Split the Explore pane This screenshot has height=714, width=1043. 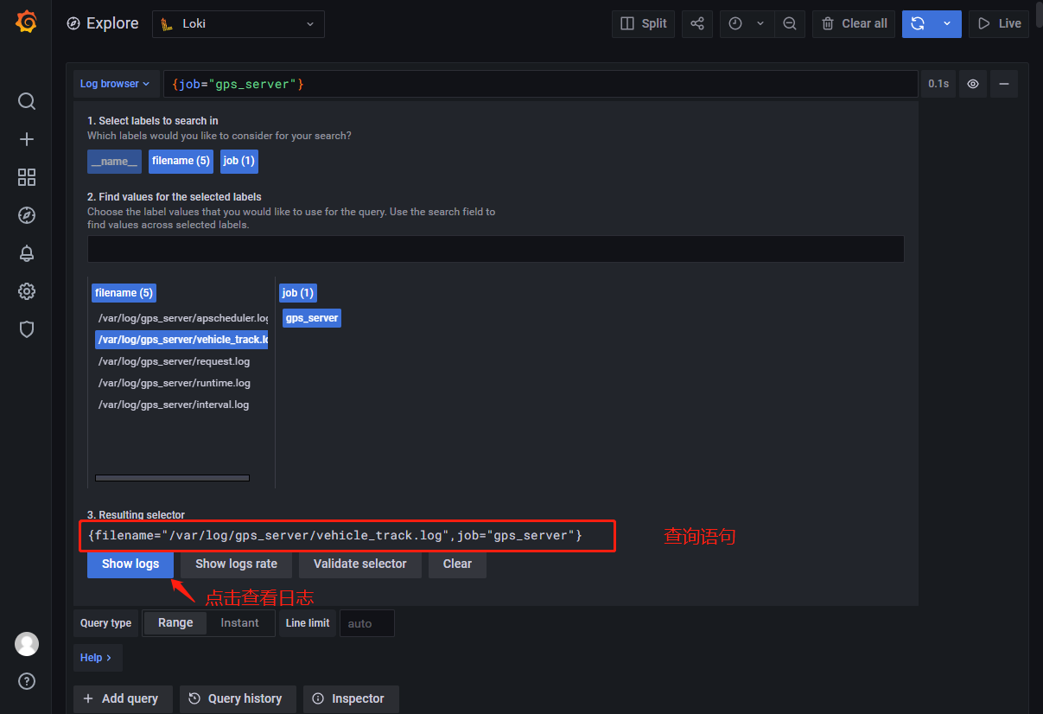coord(644,23)
